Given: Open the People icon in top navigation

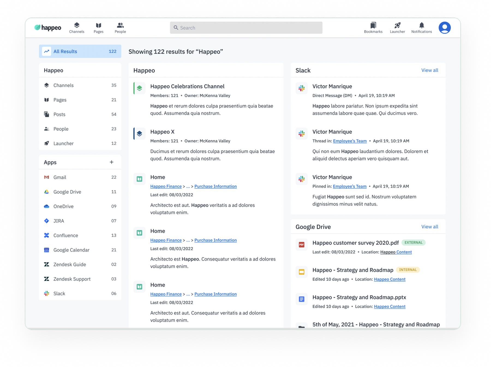Looking at the screenshot, I should tap(120, 28).
